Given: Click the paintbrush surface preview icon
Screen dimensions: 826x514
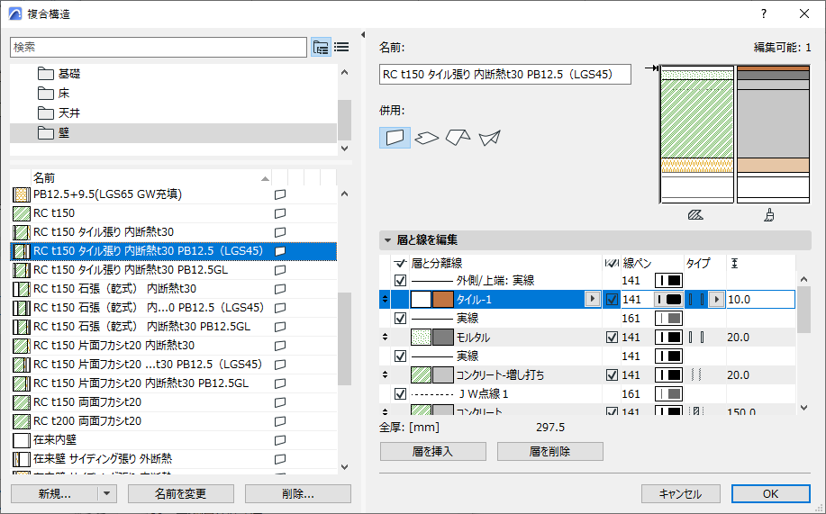Looking at the screenshot, I should coord(769,215).
